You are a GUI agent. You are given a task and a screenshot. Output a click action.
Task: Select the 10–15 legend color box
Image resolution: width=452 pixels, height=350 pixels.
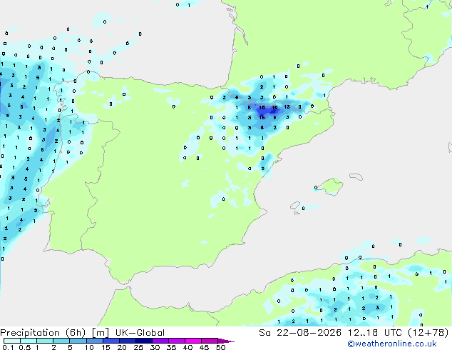tap(95, 341)
